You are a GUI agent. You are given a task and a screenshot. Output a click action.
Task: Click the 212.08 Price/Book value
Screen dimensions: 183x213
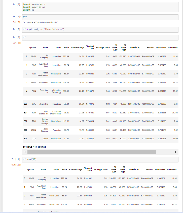pos(175,113)
